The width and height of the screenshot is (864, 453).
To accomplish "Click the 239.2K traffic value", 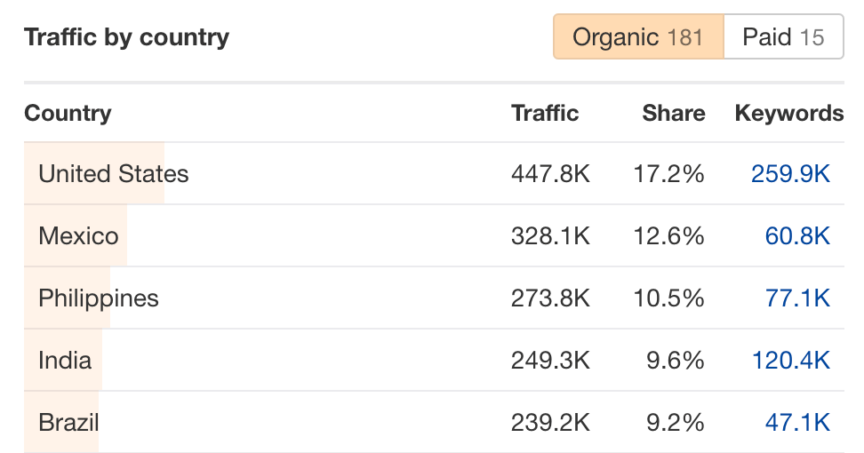I will (x=550, y=422).
